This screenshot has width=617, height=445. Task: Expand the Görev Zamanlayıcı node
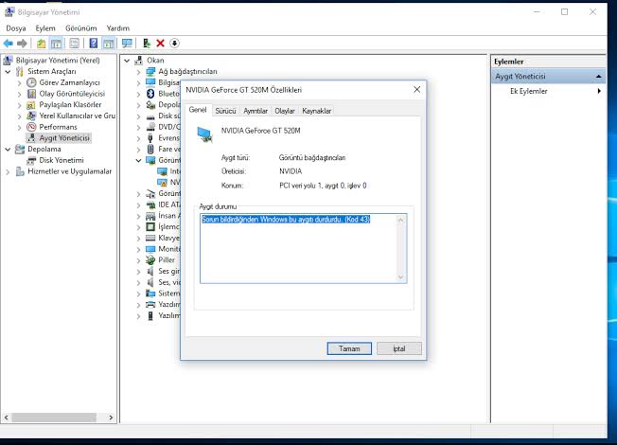click(x=19, y=83)
